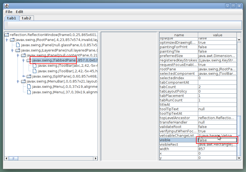Click file icon of JToolBar[abc row
The height and width of the screenshot is (172, 246).
34,66
